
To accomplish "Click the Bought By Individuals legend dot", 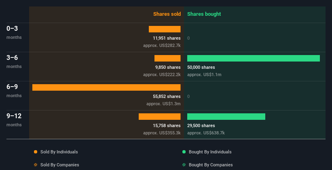I will (x=184, y=152).
